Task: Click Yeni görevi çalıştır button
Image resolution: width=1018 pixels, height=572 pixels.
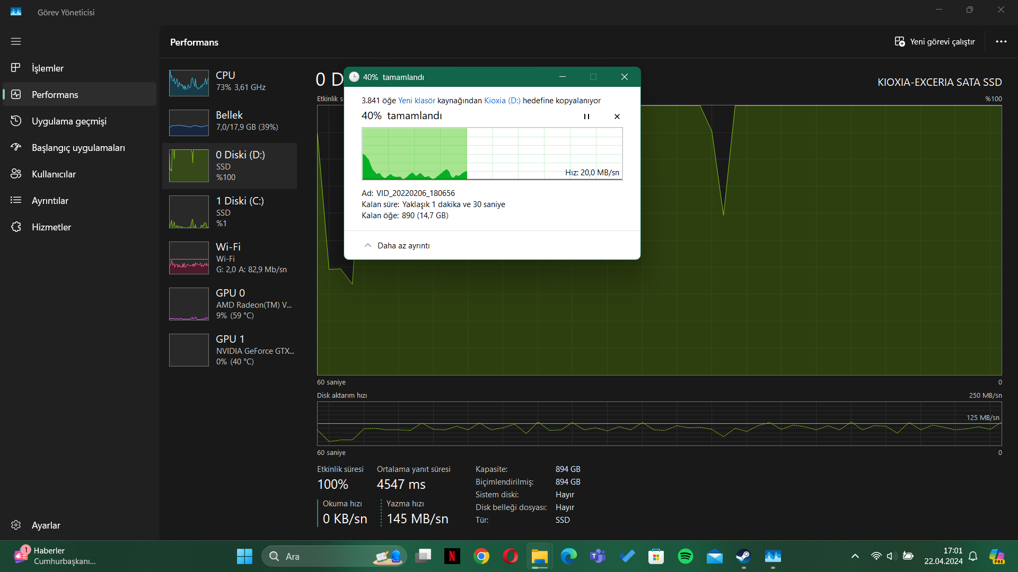Action: (x=935, y=42)
